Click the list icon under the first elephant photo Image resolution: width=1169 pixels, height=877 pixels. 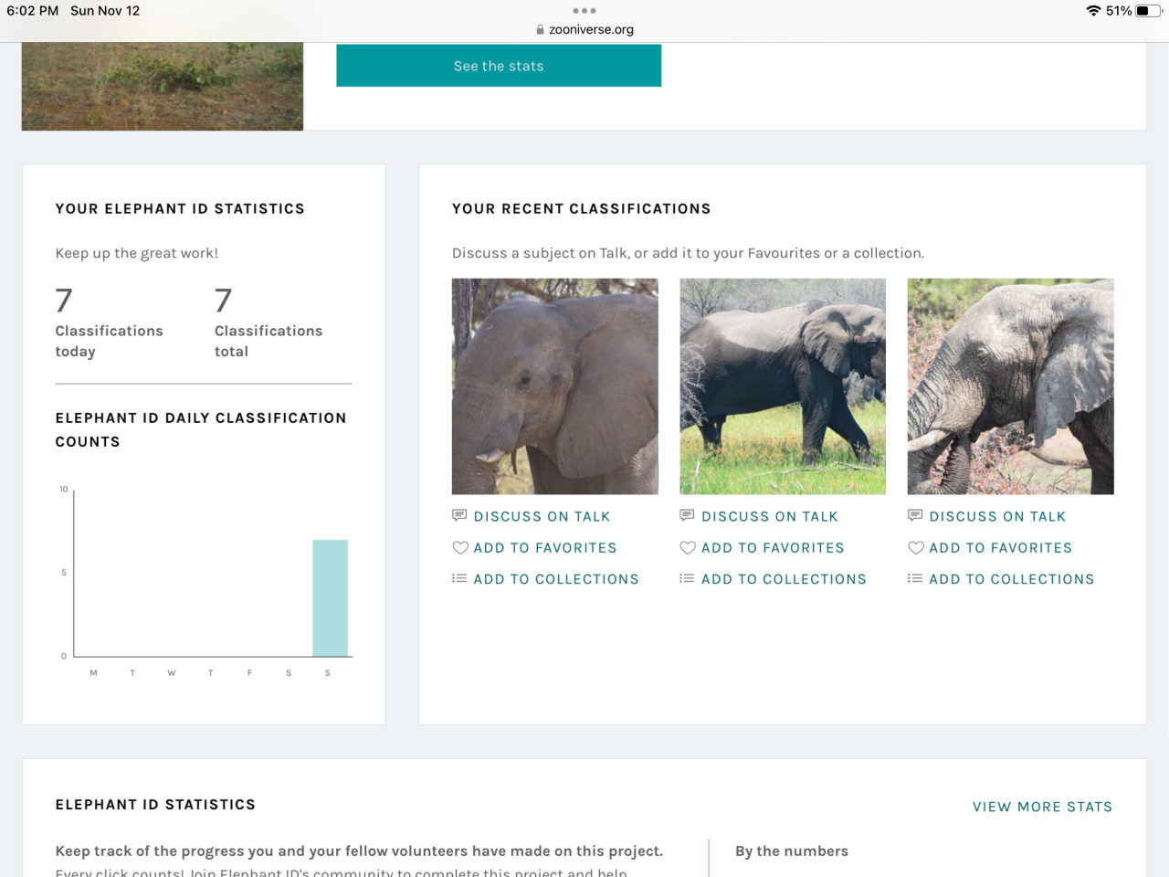[x=459, y=578]
